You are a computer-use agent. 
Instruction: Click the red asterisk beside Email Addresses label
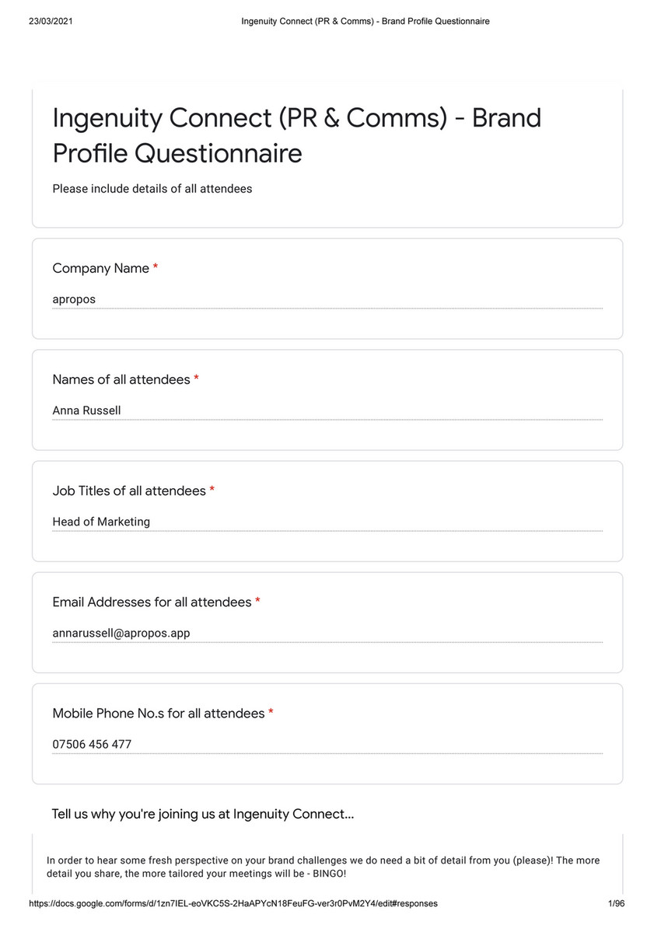coord(257,602)
